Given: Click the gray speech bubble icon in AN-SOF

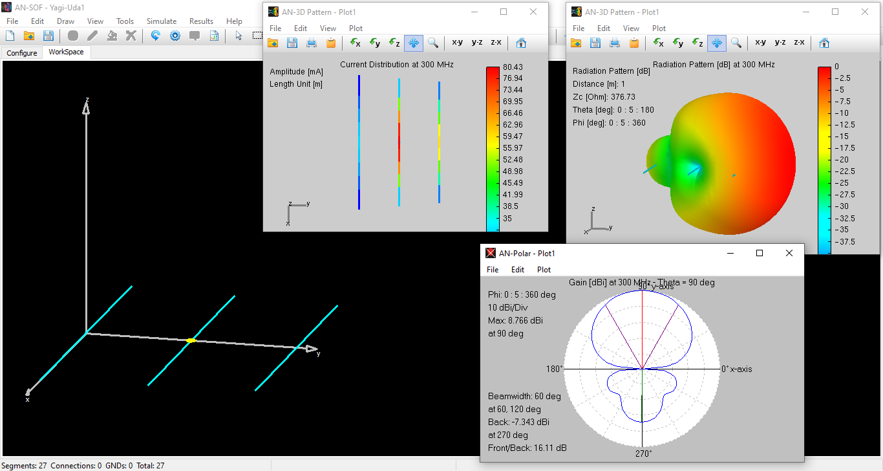Looking at the screenshot, I should click(195, 36).
